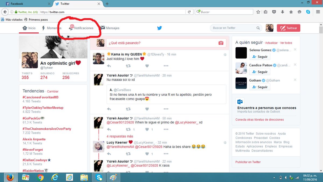The image size is (323, 182).
Task: Open the Momentos tab
Action: tap(52, 28)
